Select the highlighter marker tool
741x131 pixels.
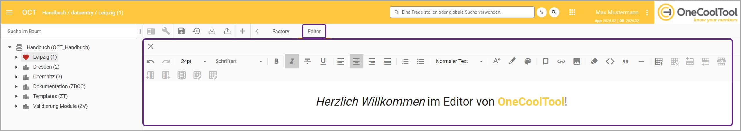click(x=512, y=61)
